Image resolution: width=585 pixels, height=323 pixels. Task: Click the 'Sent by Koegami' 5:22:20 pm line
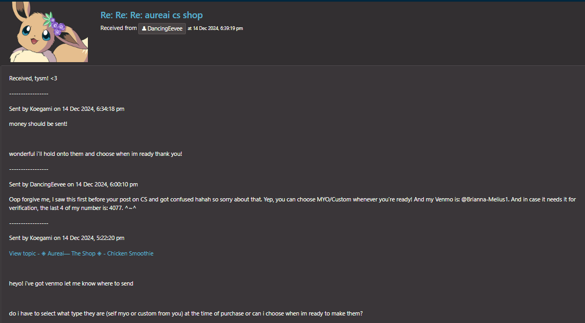click(x=67, y=238)
